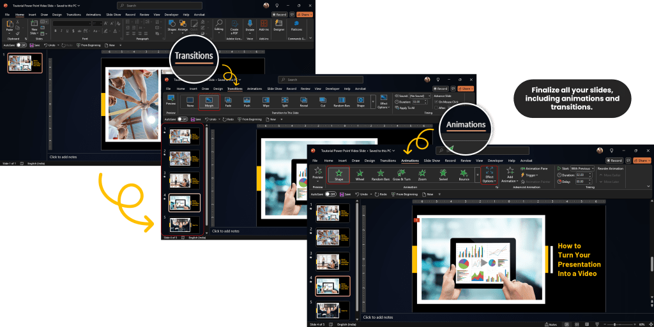Open the Slide Show tab in the Animations window
This screenshot has width=654, height=327.
(x=432, y=161)
